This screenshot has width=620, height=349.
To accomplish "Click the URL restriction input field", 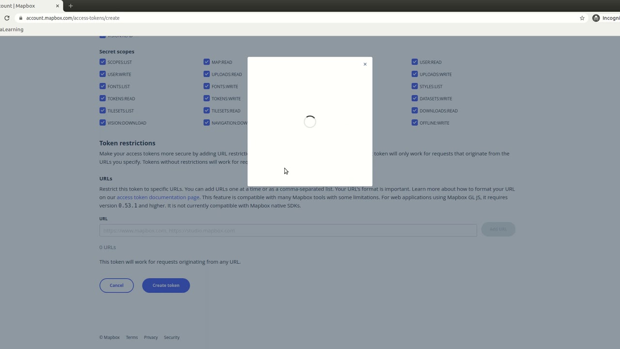I will click(x=288, y=230).
